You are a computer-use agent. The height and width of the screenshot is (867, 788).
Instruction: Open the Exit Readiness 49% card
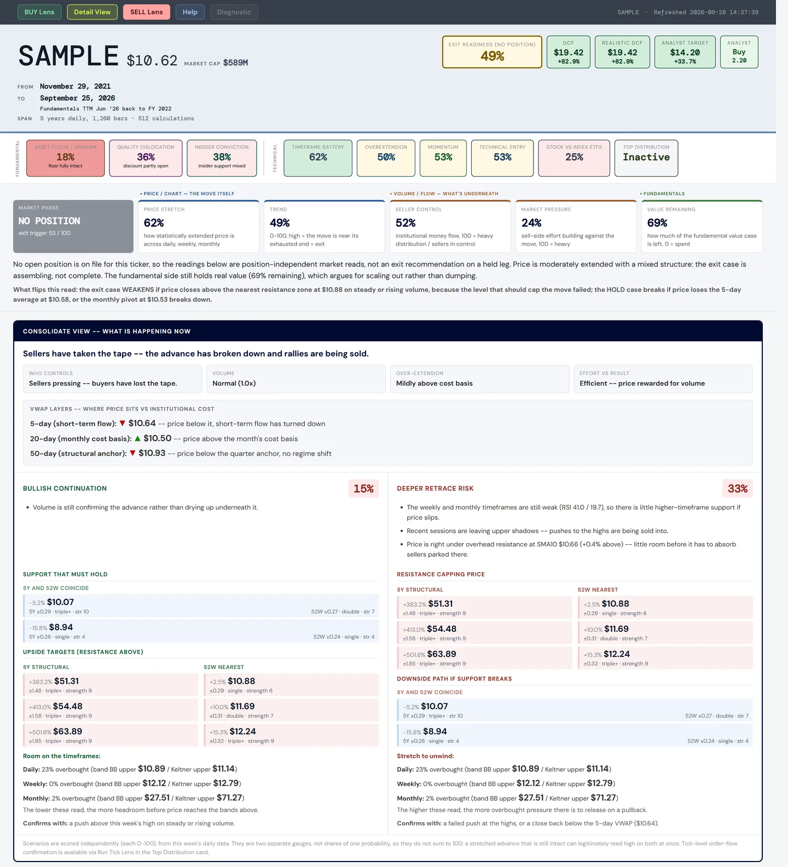pos(492,52)
